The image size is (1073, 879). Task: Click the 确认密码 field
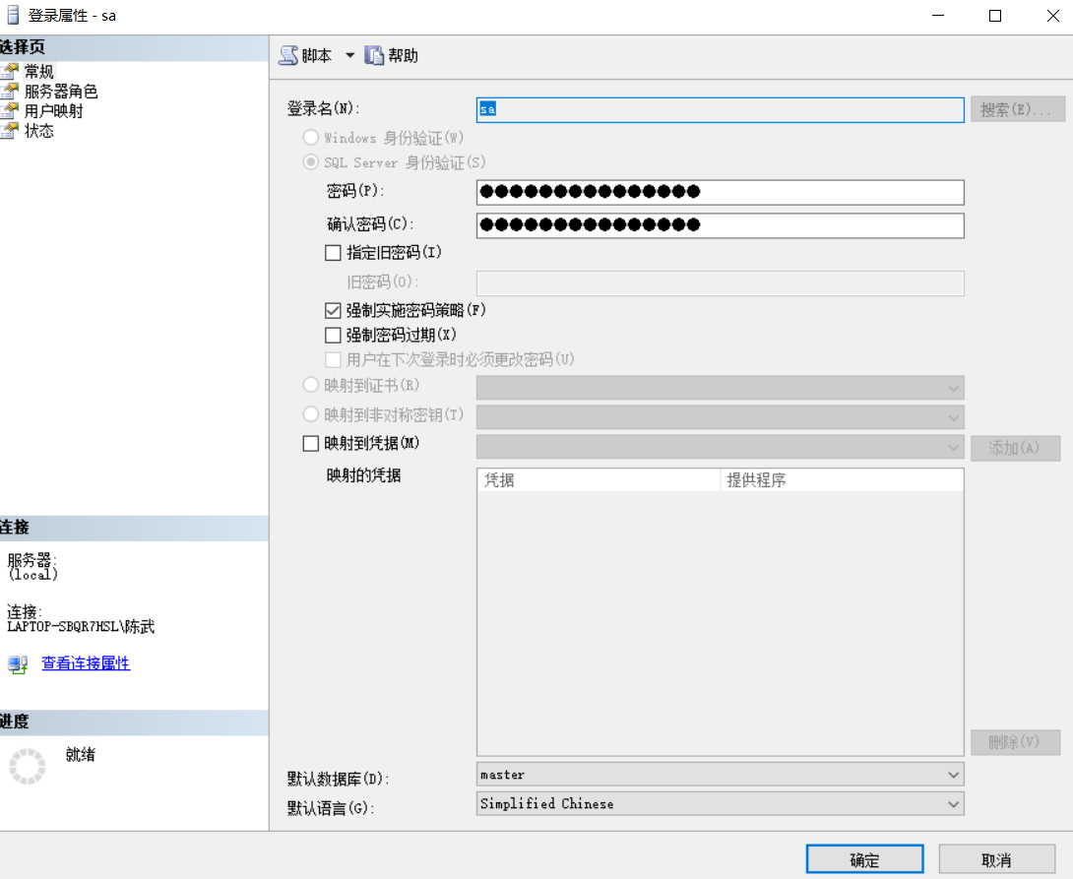pos(720,225)
